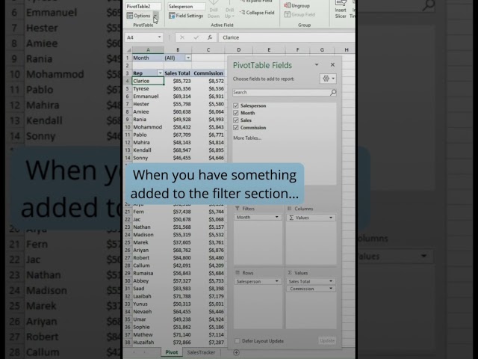Open the fields pane Tools gear menu

[x=328, y=79]
